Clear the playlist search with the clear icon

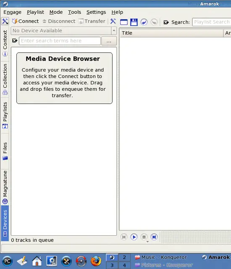tap(166, 22)
